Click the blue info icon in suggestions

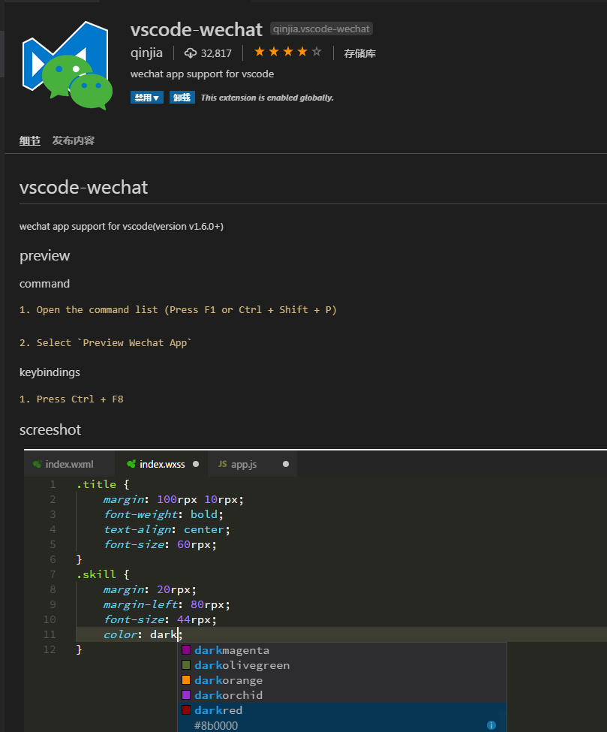[491, 725]
